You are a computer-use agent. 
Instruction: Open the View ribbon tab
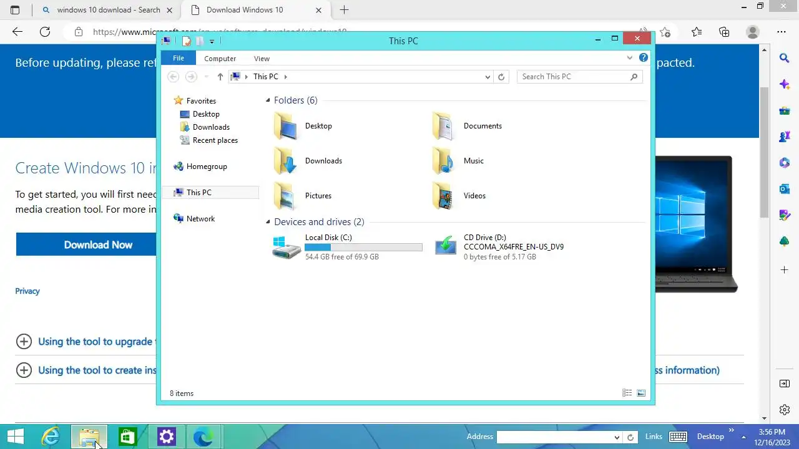tap(262, 59)
